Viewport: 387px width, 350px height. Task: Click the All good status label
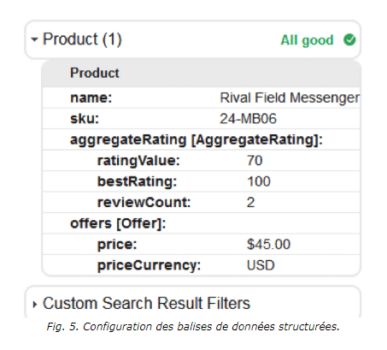click(307, 40)
